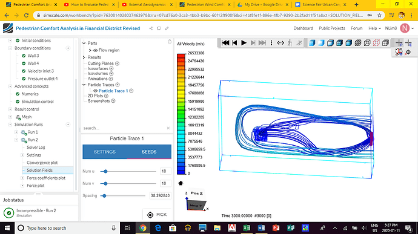418x234 pixels.
Task: Open the user account avatar menu
Action: point(405,28)
